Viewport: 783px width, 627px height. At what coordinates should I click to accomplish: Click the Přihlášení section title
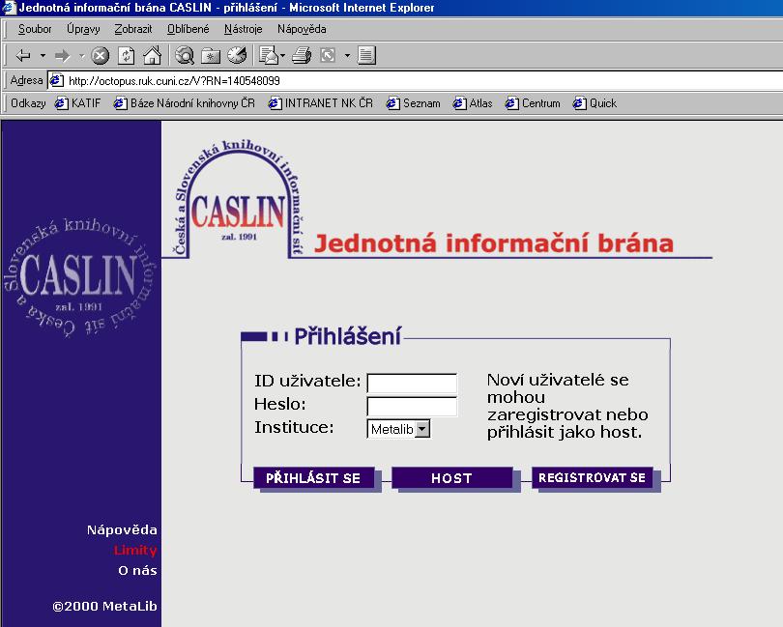tap(348, 336)
